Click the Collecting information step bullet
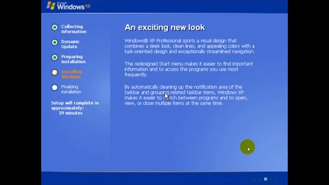Viewport: 329px width, 185px height. [54, 27]
